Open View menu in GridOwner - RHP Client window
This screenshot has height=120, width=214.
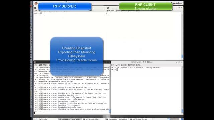[x=118, y=65]
